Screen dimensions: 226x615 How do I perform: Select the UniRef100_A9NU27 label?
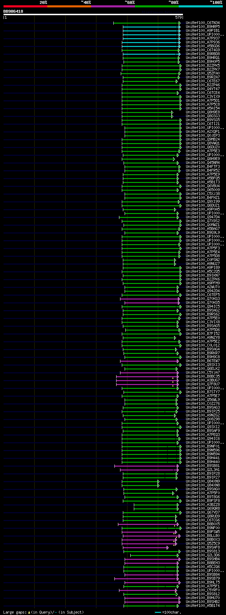click(x=203, y=264)
